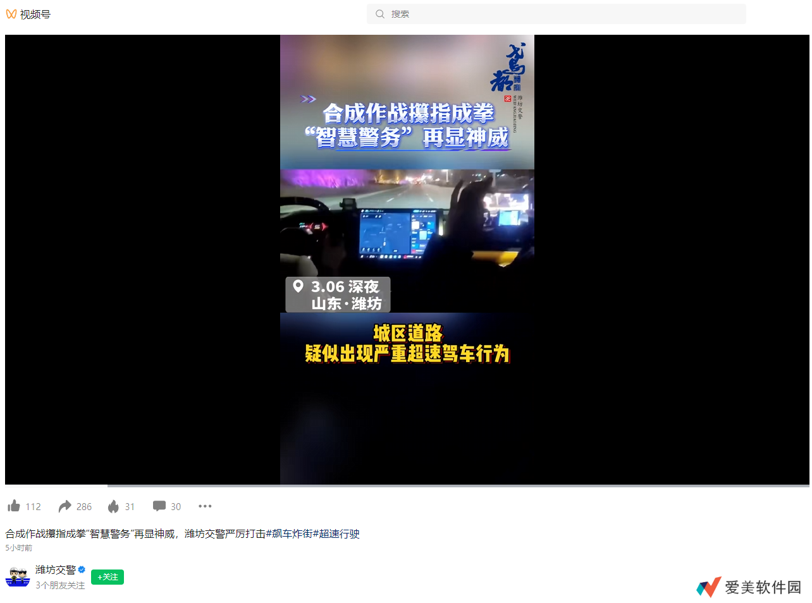The width and height of the screenshot is (812, 603).
Task: Click the flame recommend icon
Action: [113, 506]
